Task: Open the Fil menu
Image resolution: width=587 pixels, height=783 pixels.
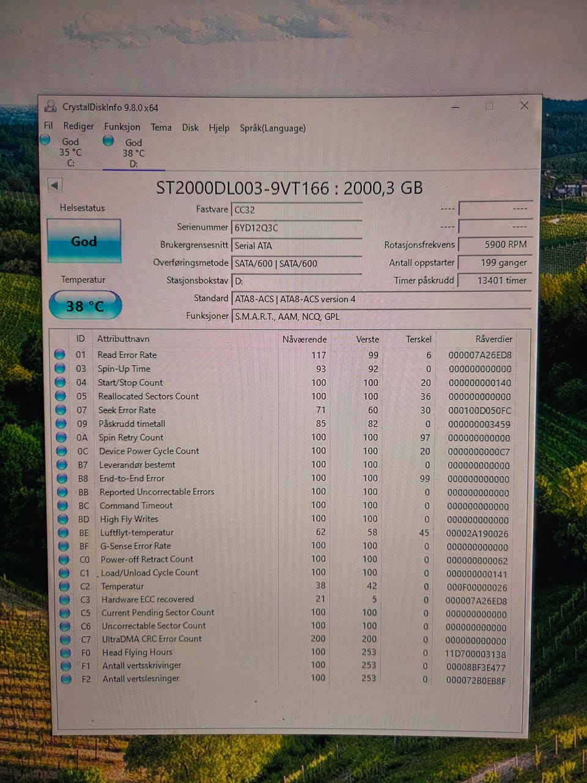Action: coord(48,125)
